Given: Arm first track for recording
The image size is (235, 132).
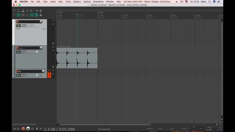Looking at the screenshot, I should point(17,22).
